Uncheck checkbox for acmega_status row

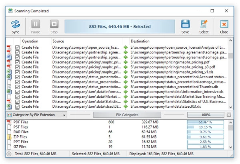[x=18, y=82]
